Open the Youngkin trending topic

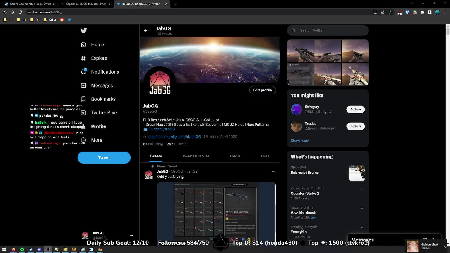(x=299, y=232)
